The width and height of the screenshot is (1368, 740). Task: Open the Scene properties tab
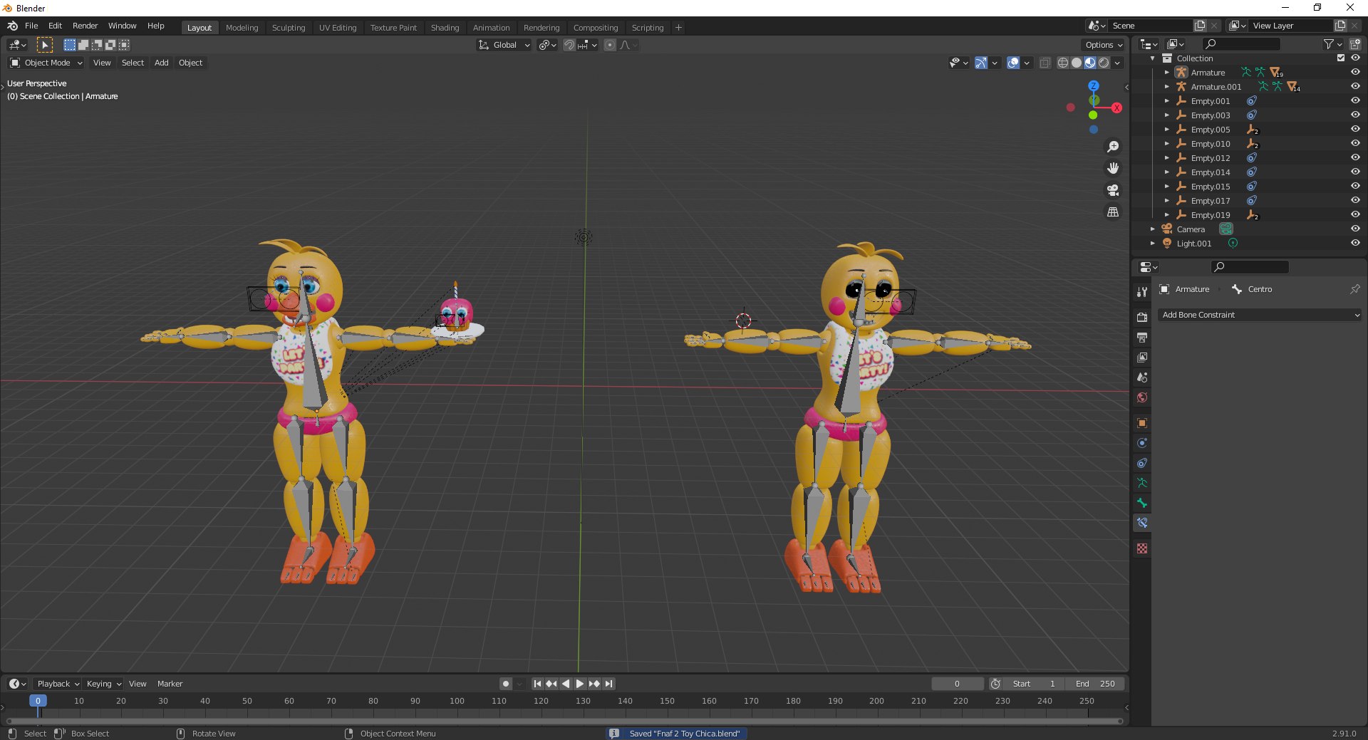pos(1142,377)
